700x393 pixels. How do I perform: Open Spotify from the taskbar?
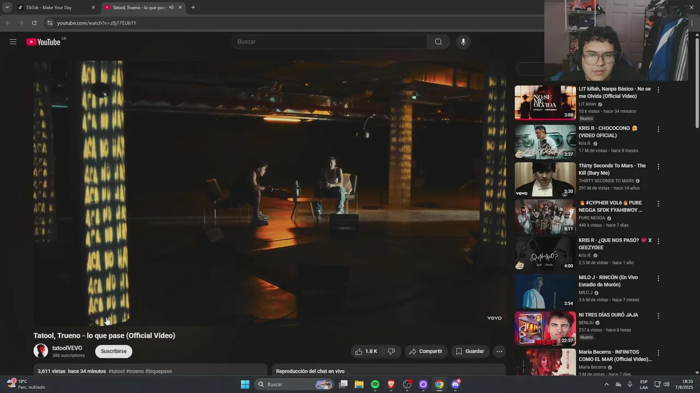(375, 384)
